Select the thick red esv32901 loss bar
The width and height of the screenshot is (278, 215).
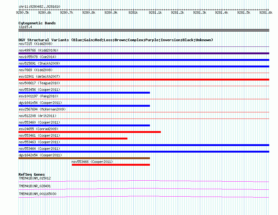click(144, 80)
